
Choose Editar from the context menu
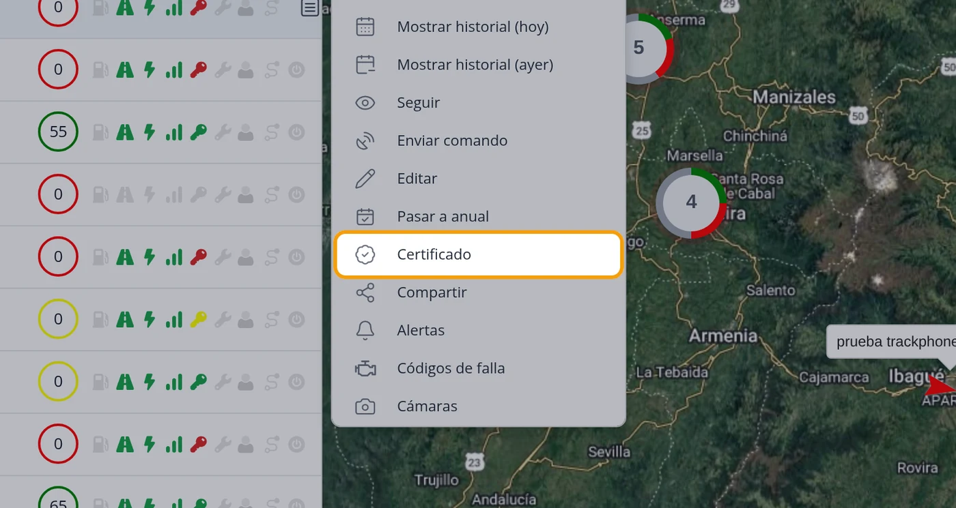[x=479, y=179]
